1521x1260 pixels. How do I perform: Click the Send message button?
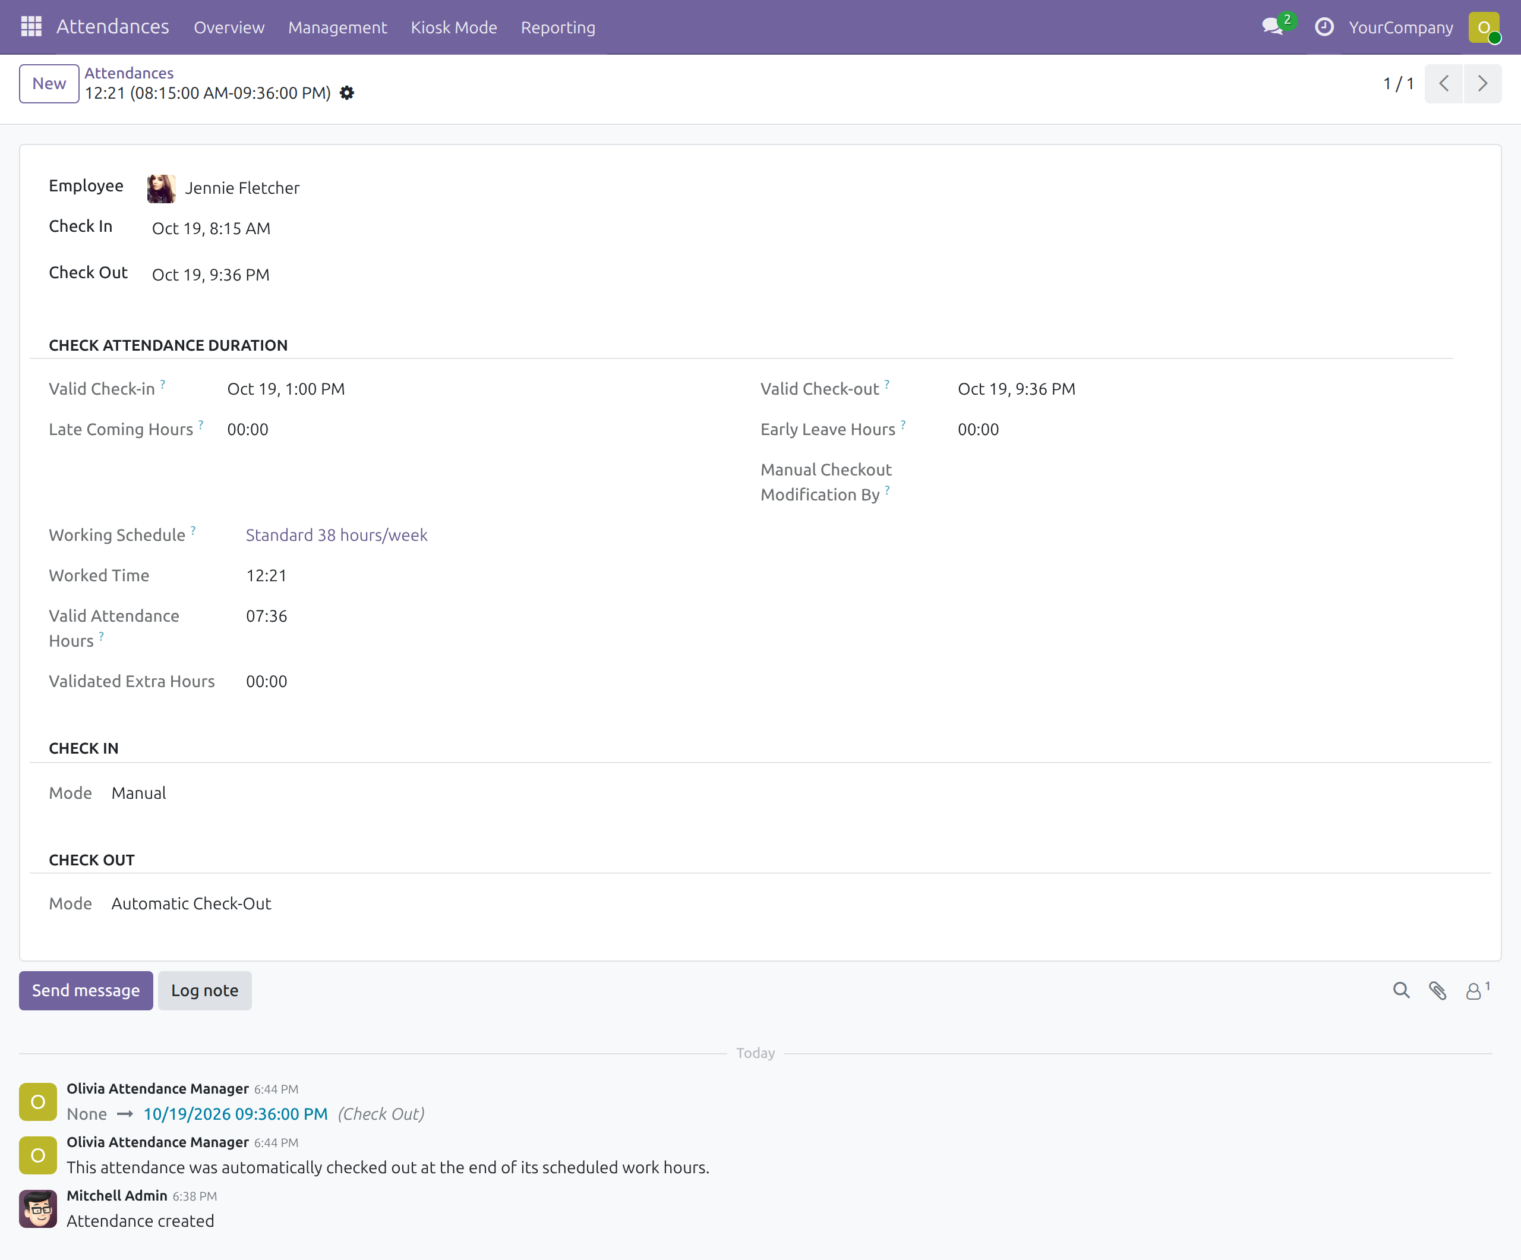(86, 990)
